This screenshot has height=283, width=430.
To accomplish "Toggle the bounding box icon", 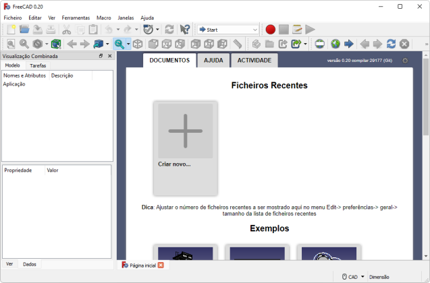I will click(x=56, y=44).
